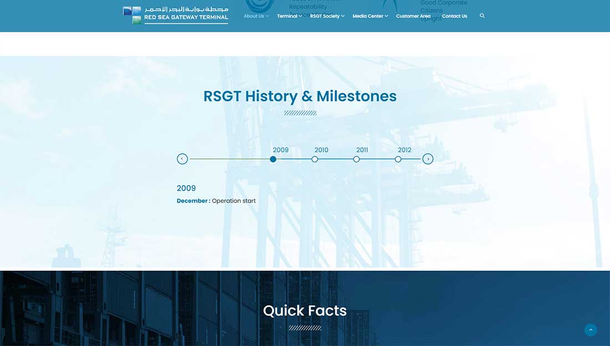Screen dimensions: 610x346
Task: Click the next timeline arrow button
Action: [x=428, y=159]
